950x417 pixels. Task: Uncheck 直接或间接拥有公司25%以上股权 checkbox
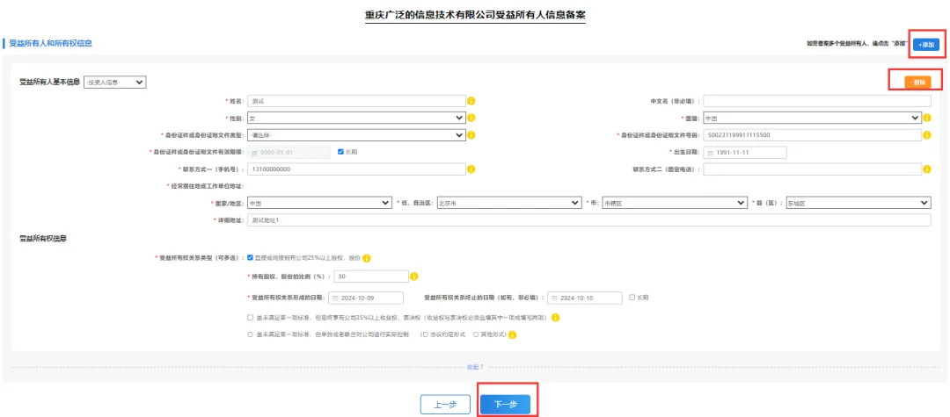[x=250, y=257]
